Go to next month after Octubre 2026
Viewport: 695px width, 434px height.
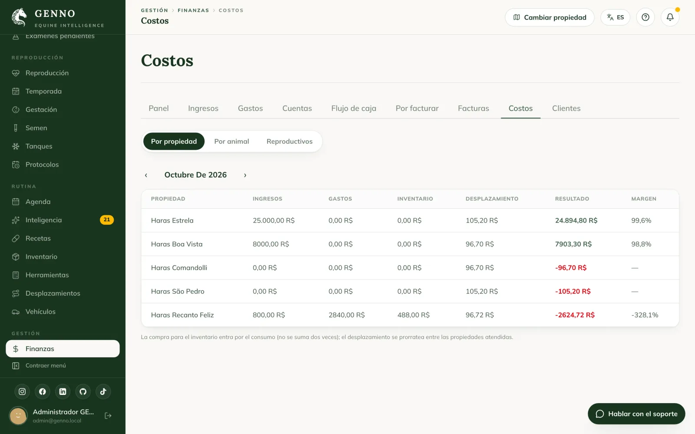coord(245,175)
